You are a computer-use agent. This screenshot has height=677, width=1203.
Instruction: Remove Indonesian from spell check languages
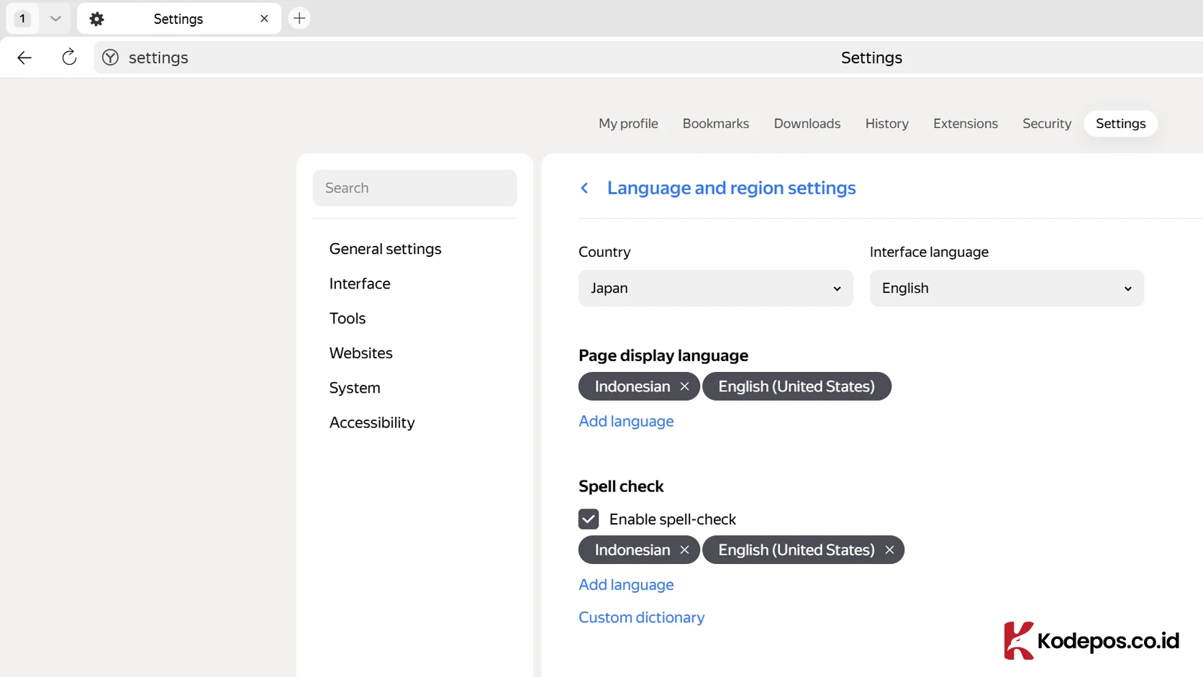point(684,550)
